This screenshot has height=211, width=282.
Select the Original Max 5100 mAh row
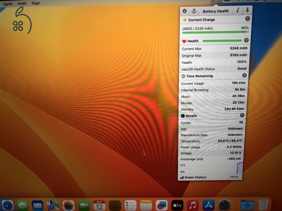[214, 55]
